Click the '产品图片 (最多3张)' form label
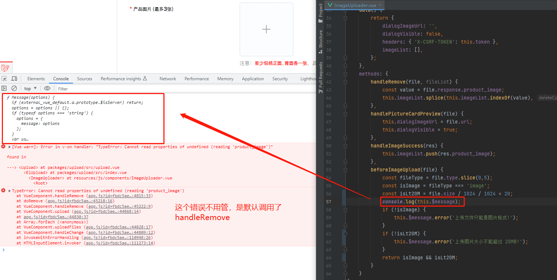The image size is (557, 280). (x=153, y=9)
